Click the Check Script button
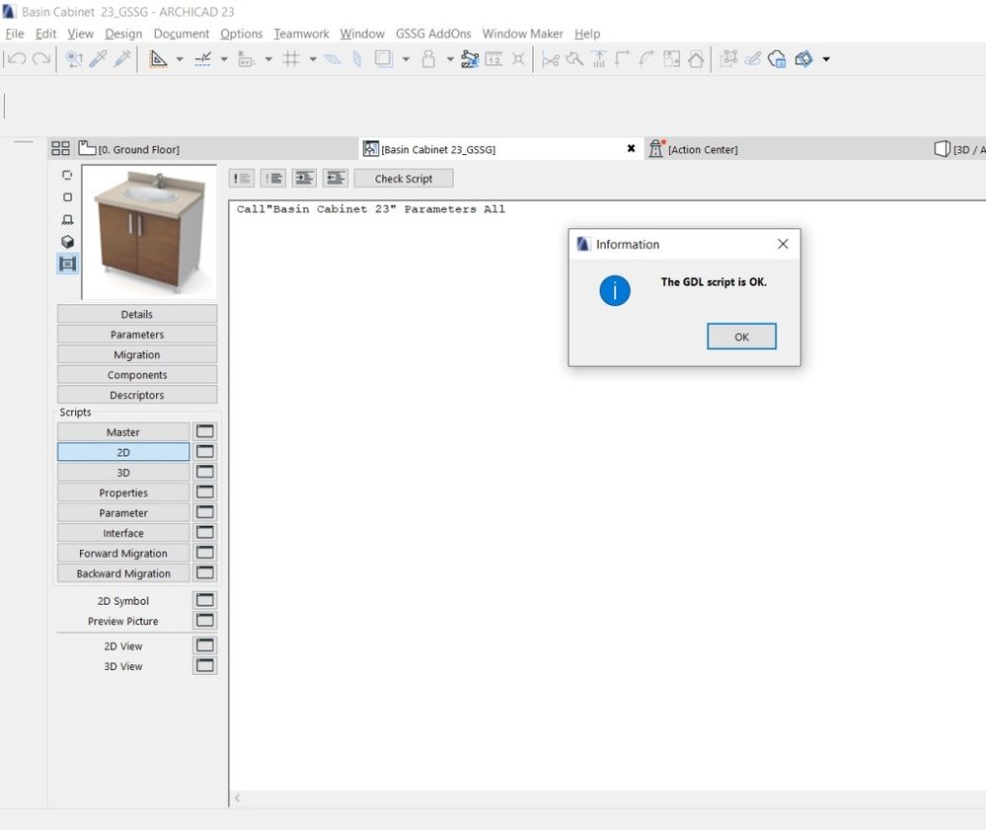Viewport: 986px width, 830px height. (x=403, y=178)
